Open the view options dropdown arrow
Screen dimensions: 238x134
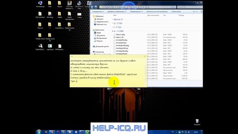(x=197, y=12)
